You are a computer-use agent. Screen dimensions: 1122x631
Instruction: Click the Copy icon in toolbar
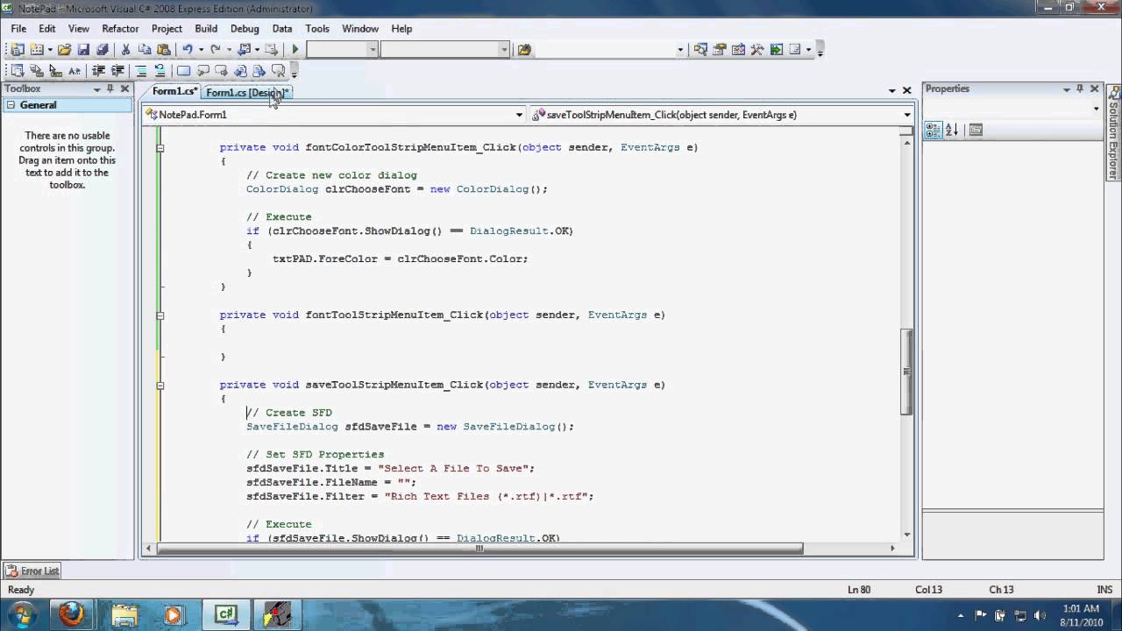tap(144, 50)
